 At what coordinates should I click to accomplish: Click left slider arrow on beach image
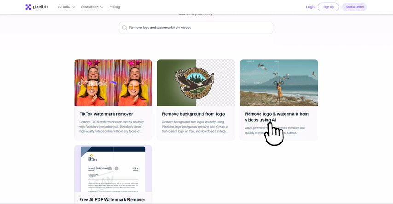(276, 83)
